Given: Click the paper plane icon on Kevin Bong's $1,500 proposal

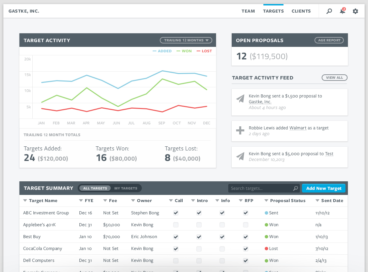Looking at the screenshot, I should [240, 98].
